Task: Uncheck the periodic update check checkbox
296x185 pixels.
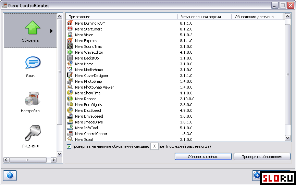Action: (69, 146)
